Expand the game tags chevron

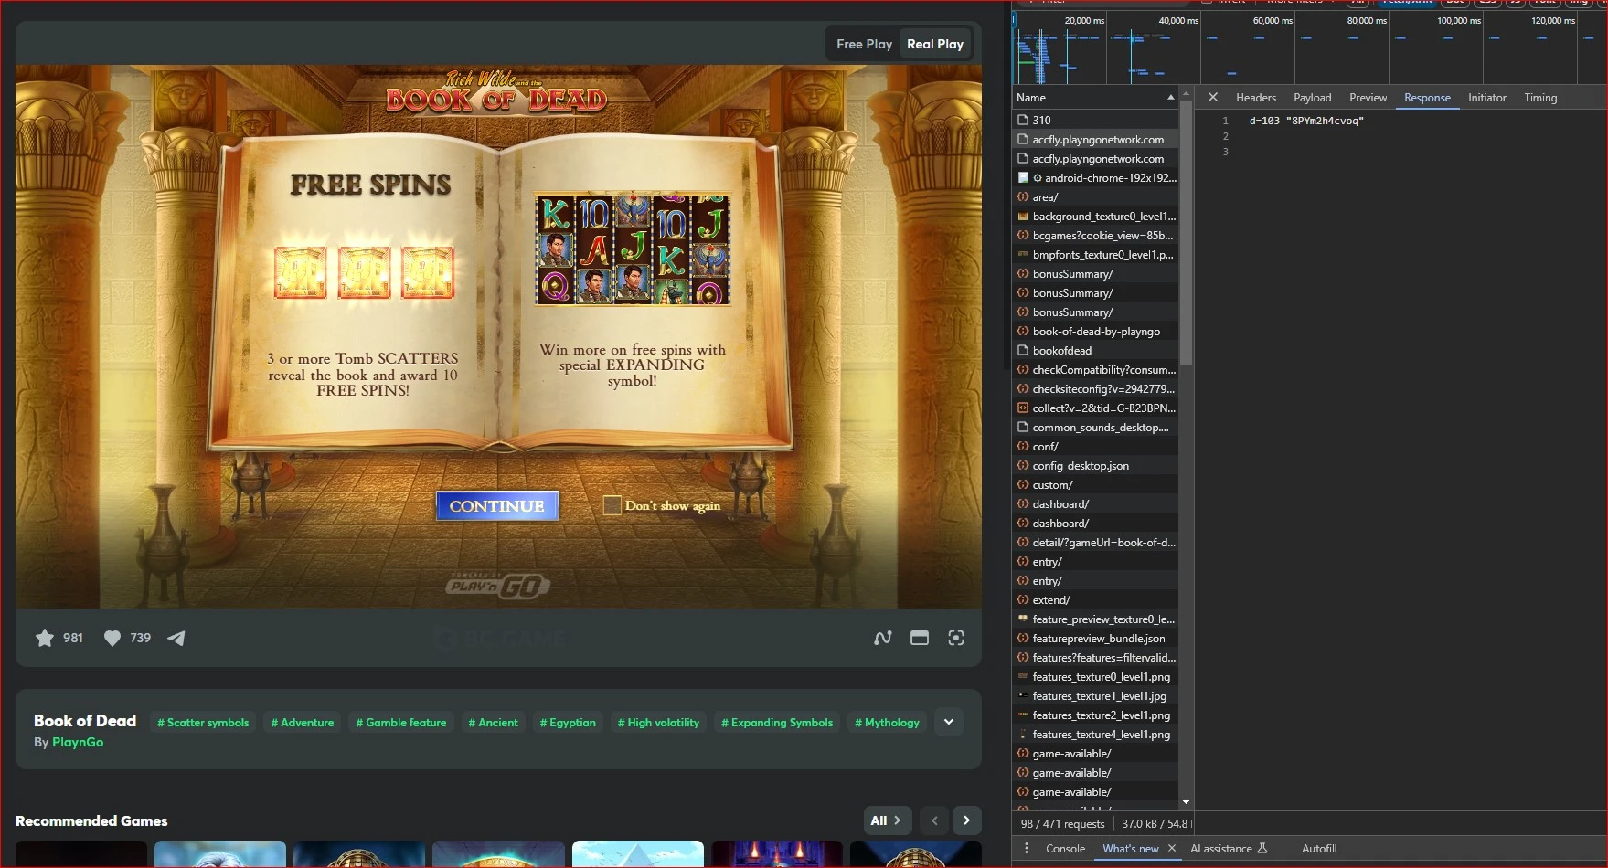coord(949,722)
